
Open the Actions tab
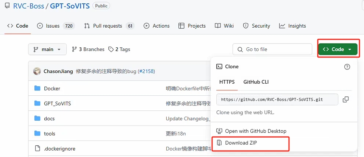[157, 26]
